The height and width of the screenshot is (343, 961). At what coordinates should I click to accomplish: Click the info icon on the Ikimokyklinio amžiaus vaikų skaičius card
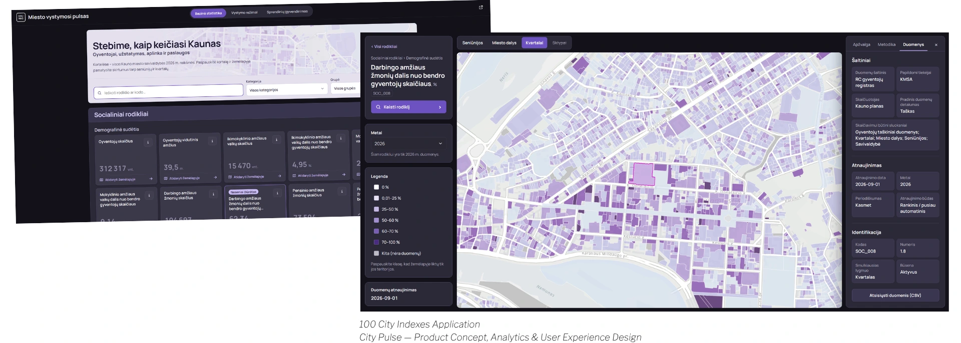276,140
